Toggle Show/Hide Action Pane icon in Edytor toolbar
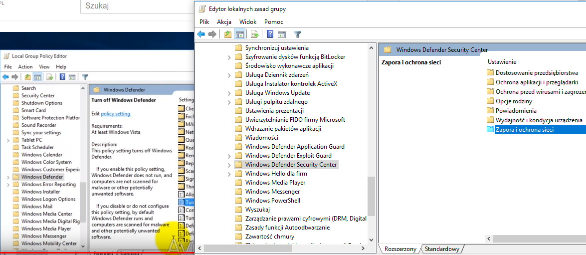The image size is (586, 255). coord(282,34)
